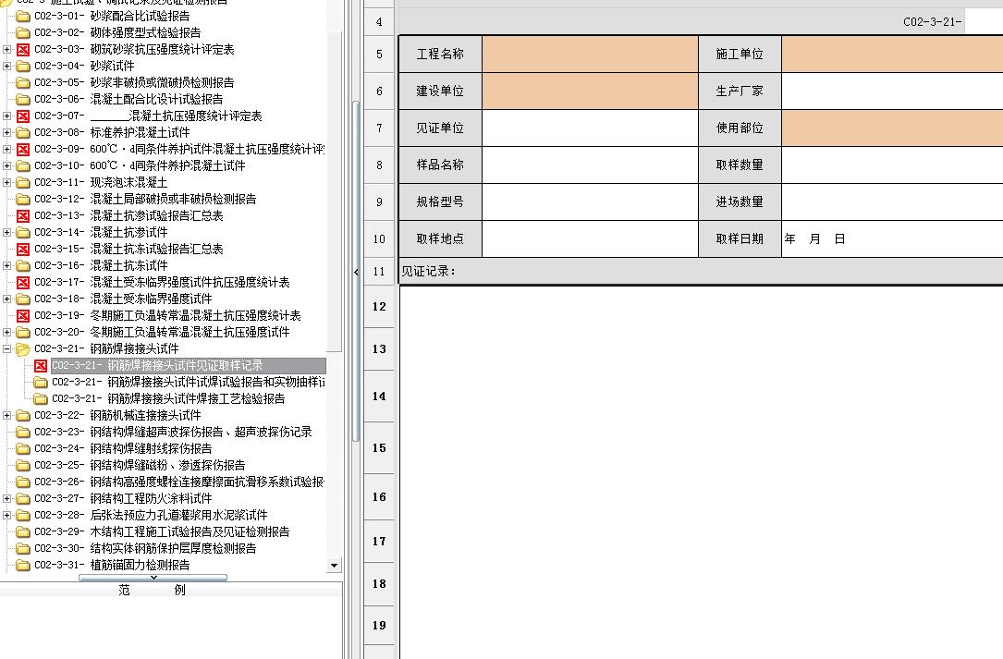Screen dimensions: 1003x659
Task: Click the red X icon of 钢筋焊接接头试件见证取样记录
Action: coord(41,366)
